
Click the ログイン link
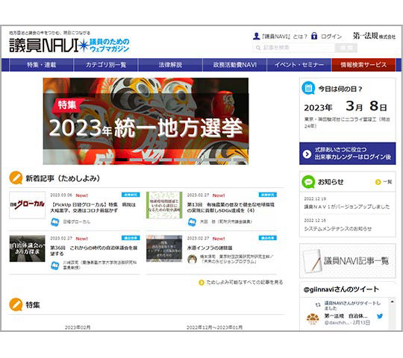pyautogui.click(x=331, y=37)
